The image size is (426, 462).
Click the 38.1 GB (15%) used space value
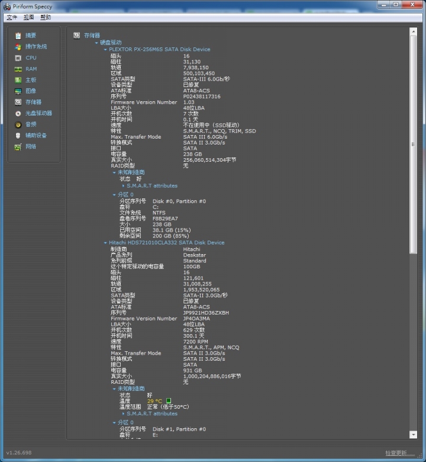[x=172, y=230]
